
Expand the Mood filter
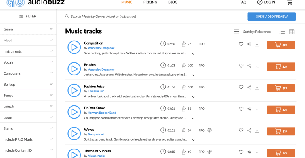coord(28,40)
